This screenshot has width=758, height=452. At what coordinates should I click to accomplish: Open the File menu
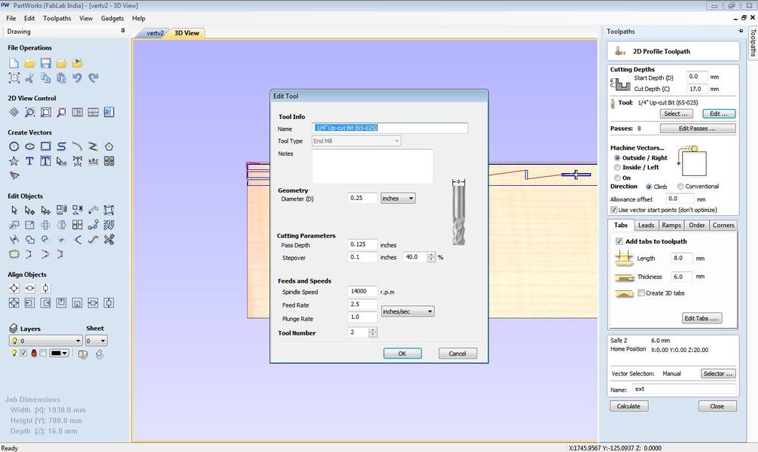11,18
